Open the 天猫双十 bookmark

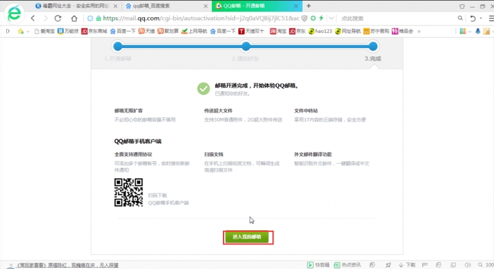pos(251,31)
